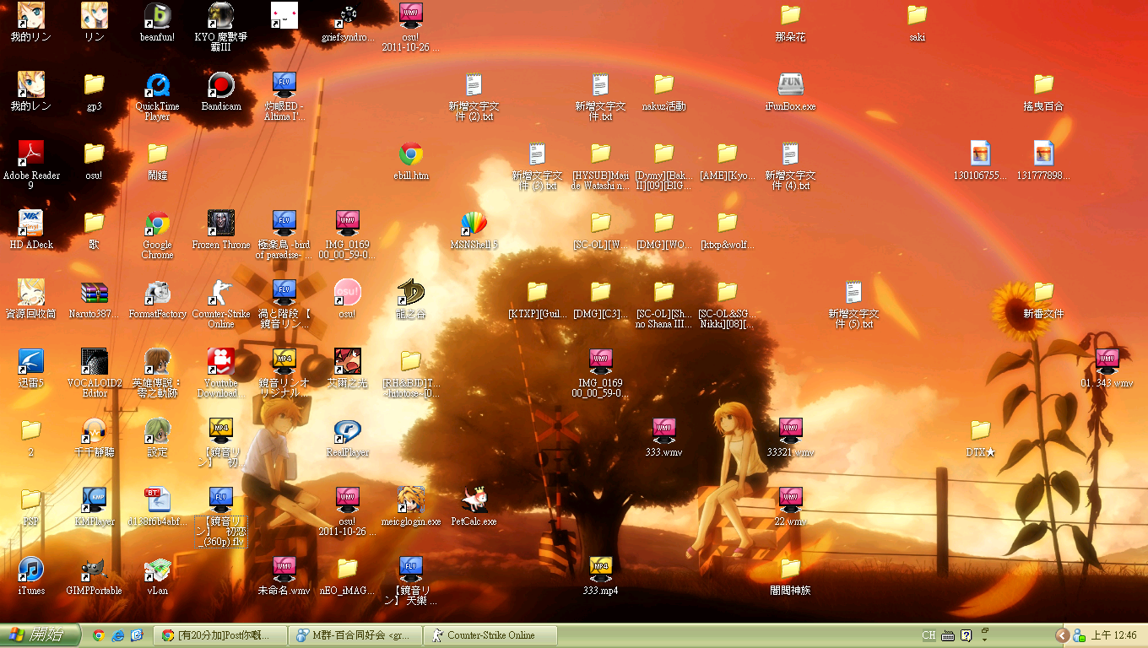
Task: Launch Google Chrome desktop shortcut
Action: [157, 223]
